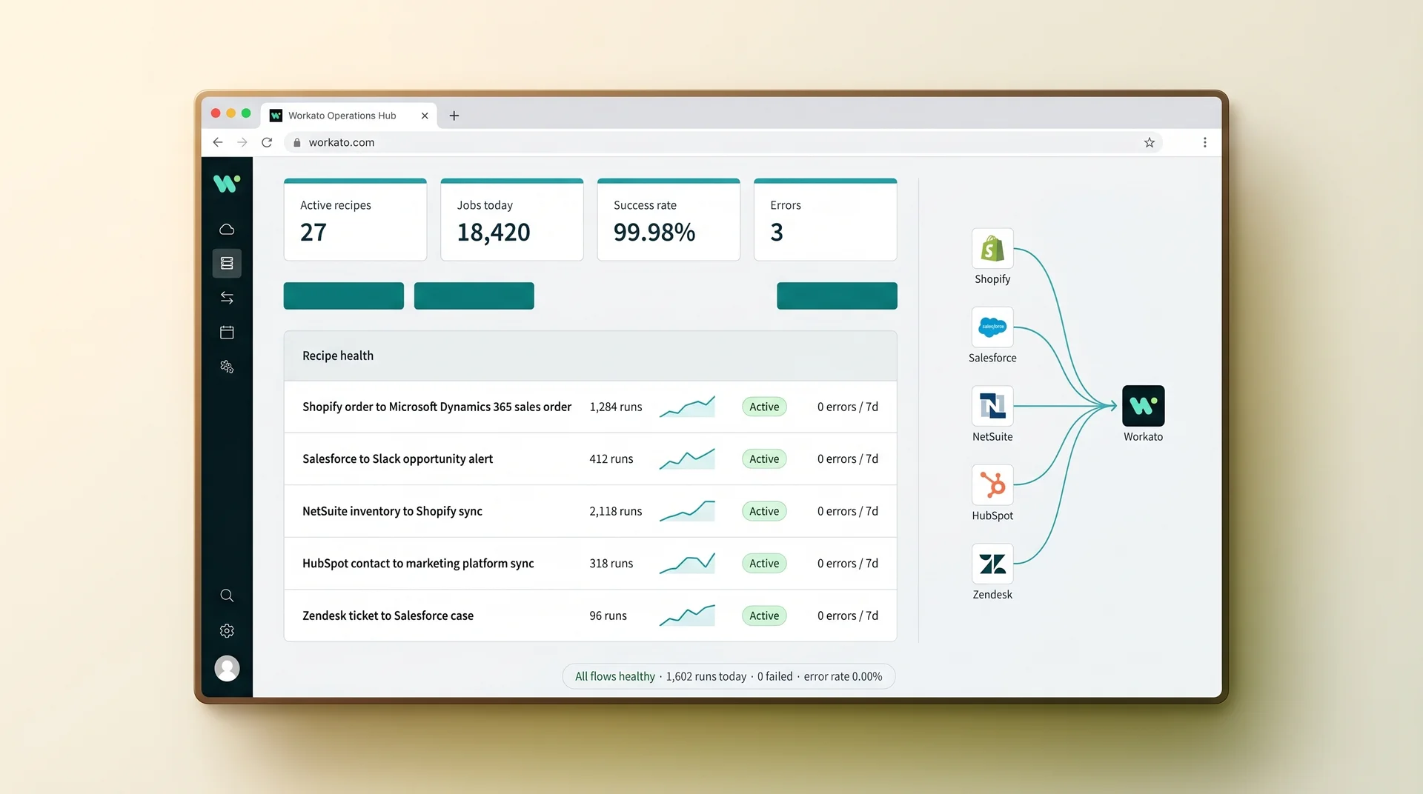Click the NetSuite connector icon
The image size is (1423, 794).
tap(992, 406)
